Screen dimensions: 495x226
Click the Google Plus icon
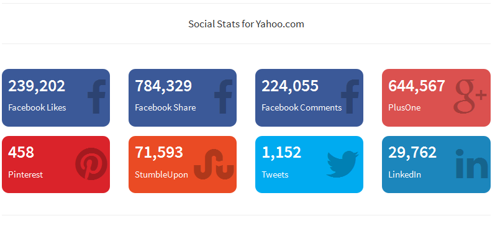point(470,96)
